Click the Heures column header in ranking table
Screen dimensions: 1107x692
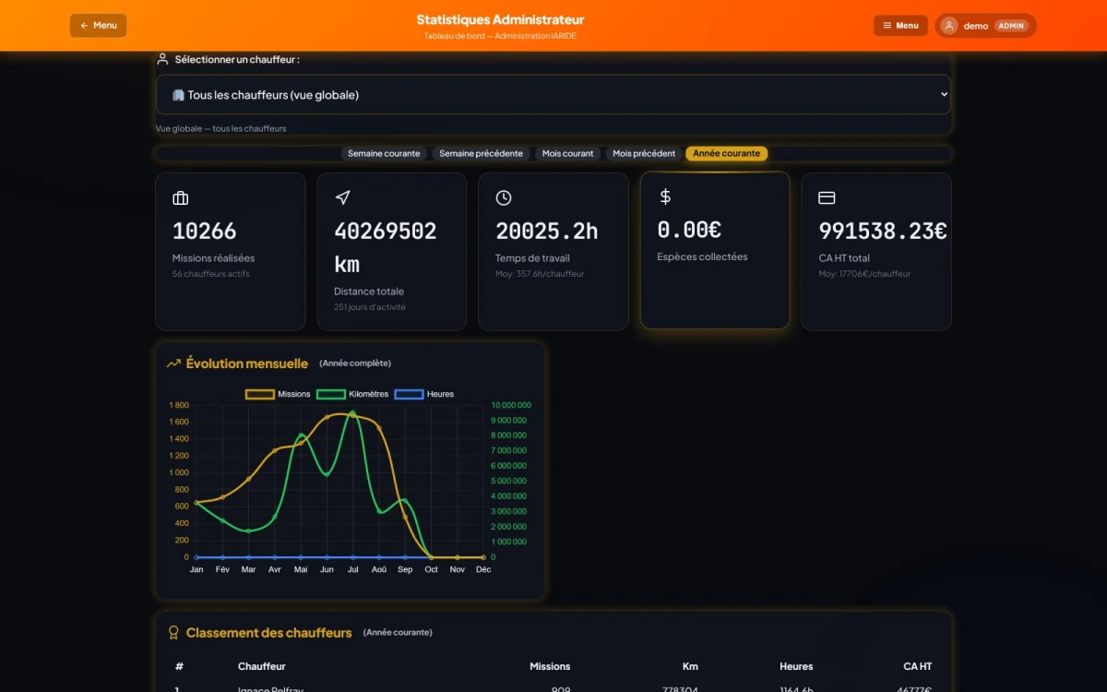pyautogui.click(x=796, y=666)
